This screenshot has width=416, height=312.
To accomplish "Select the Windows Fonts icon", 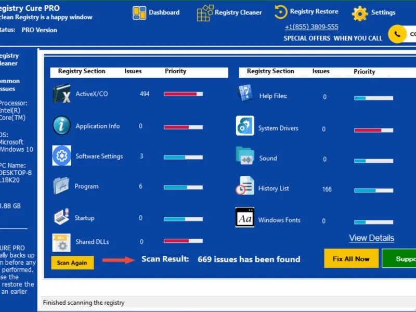I will [244, 217].
